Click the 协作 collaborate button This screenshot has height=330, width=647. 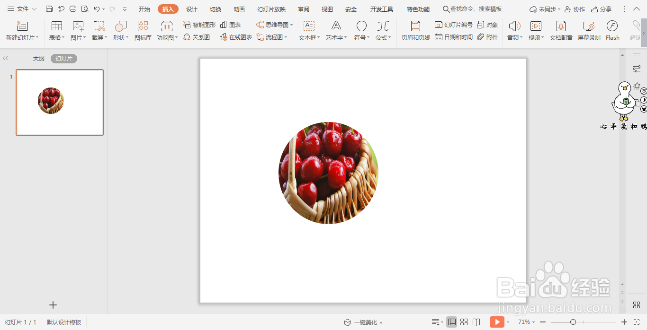coord(575,9)
